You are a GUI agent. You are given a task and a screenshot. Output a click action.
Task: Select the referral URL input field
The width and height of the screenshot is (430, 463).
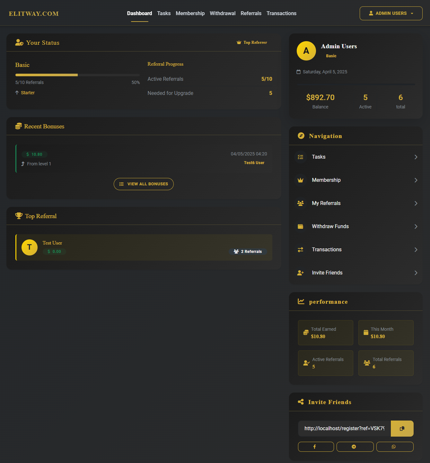coord(344,429)
